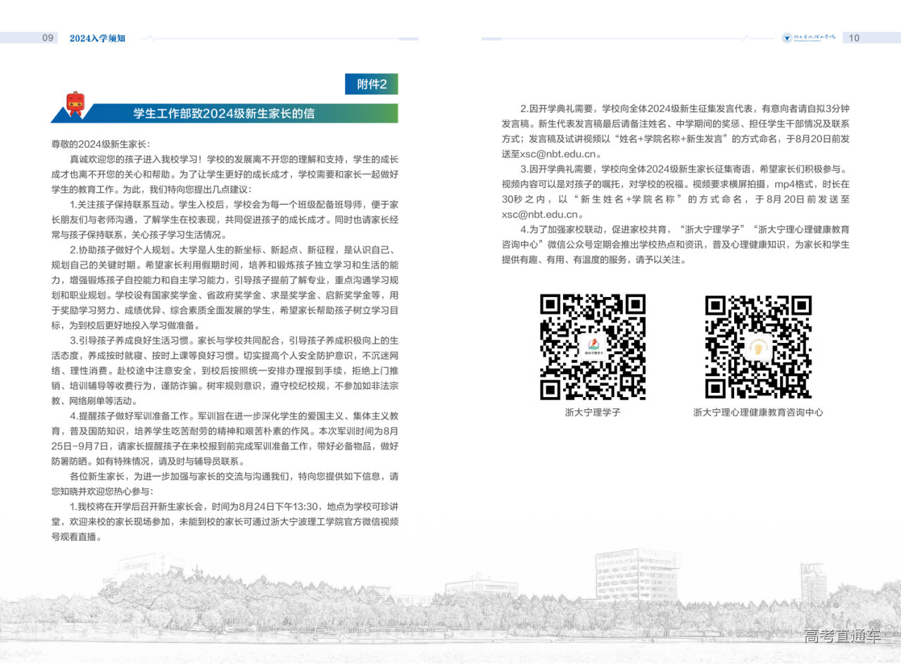Click the red mascot icon beside the title
901x664 pixels.
click(x=75, y=104)
